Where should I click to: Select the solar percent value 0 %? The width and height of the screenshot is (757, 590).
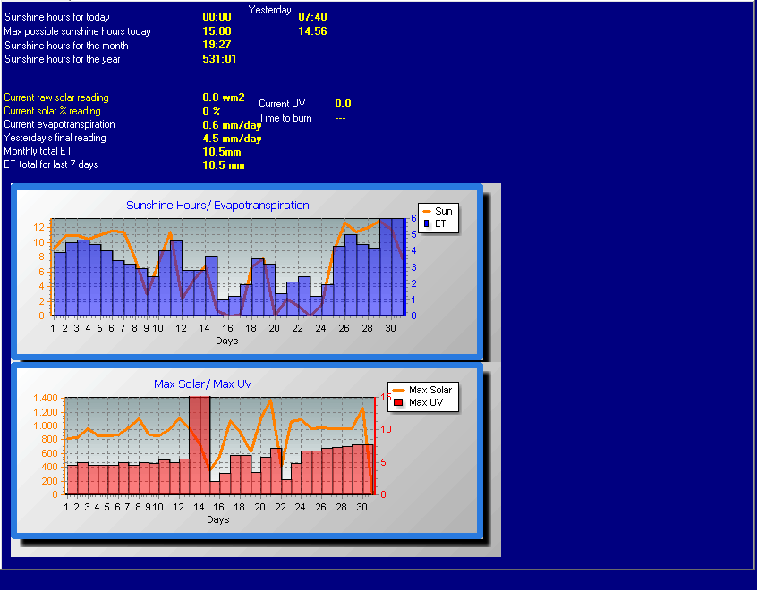click(211, 112)
